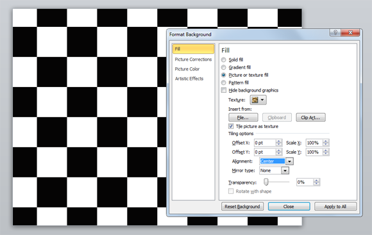Close the Format Background dialog with X
Screen dimensions: 372x235
pyautogui.click(x=350, y=33)
